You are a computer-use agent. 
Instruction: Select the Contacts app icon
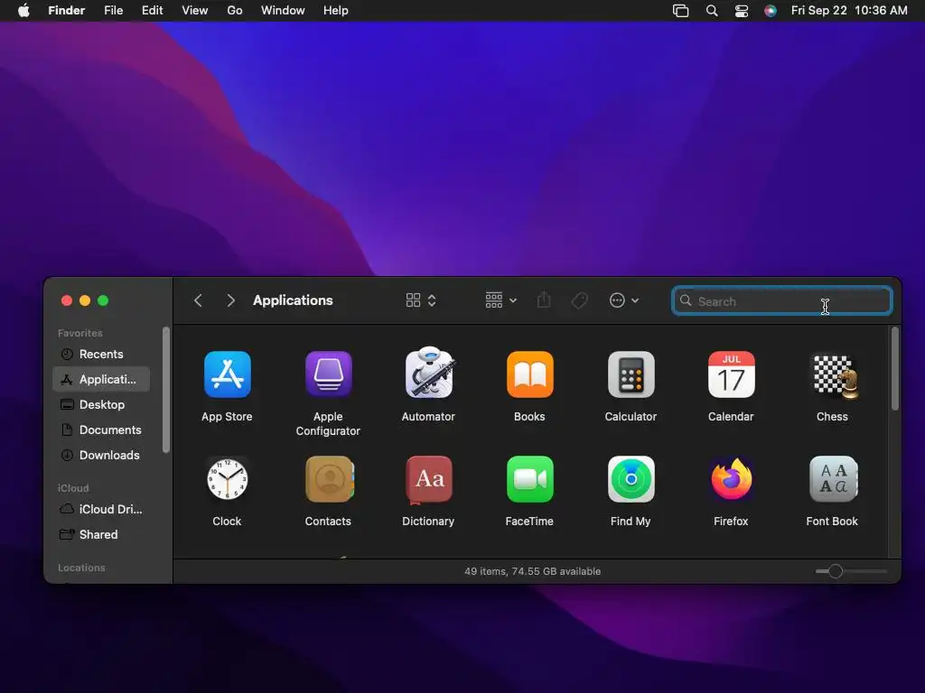pos(329,479)
